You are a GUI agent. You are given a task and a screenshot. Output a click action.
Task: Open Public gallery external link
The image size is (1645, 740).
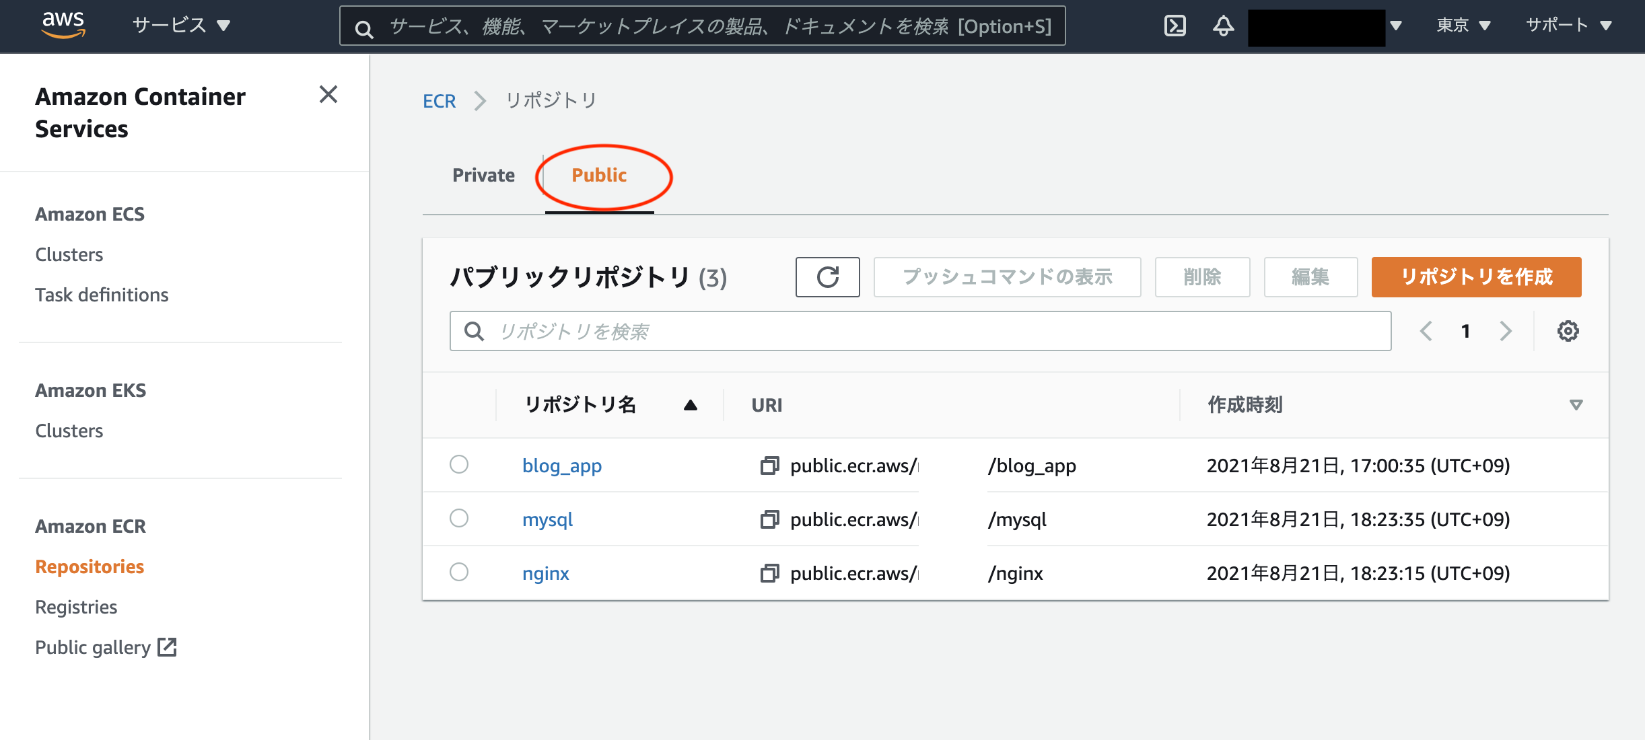pos(106,647)
